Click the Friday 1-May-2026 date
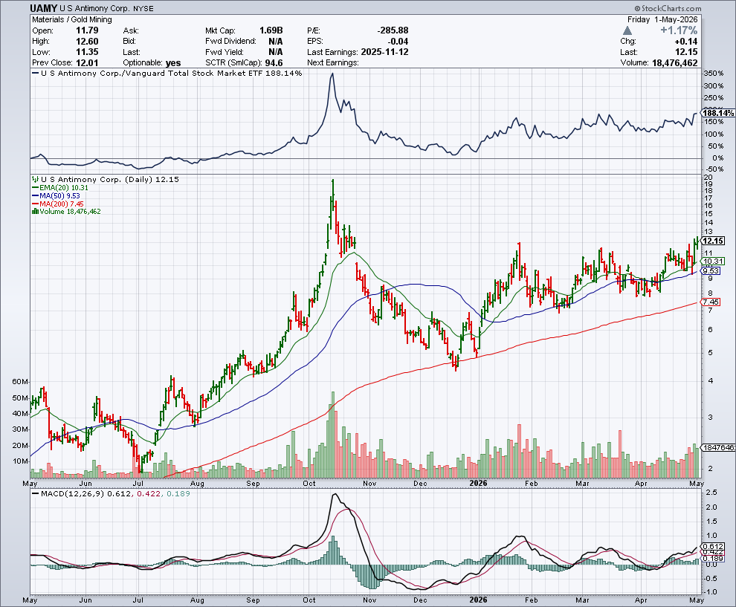Screen dimensions: 736x607 coord(662,19)
